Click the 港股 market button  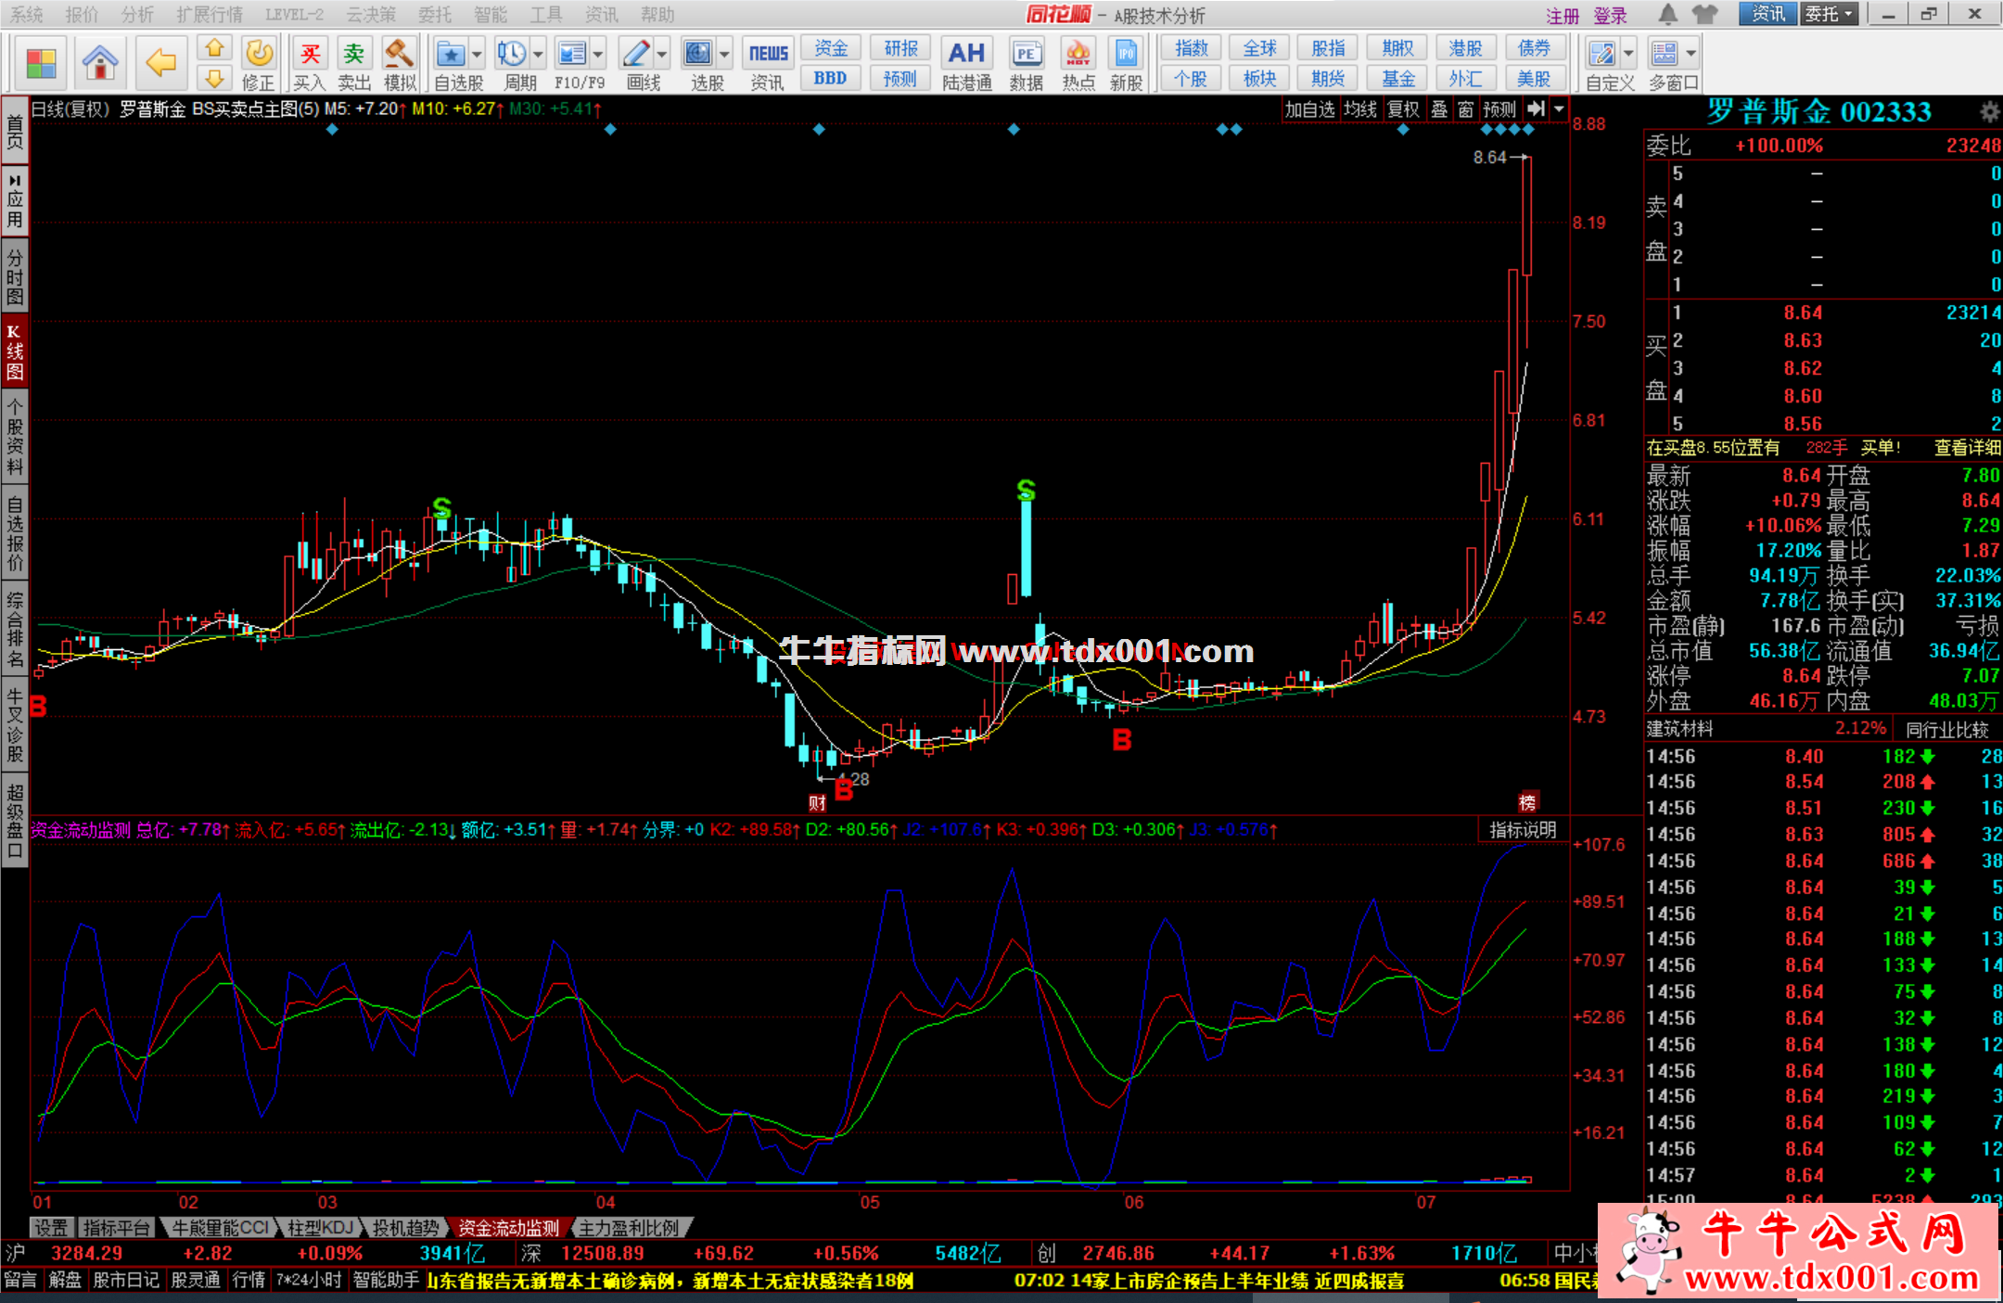(1466, 48)
